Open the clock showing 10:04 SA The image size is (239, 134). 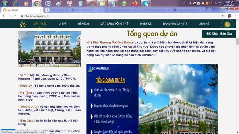pos(229,3)
